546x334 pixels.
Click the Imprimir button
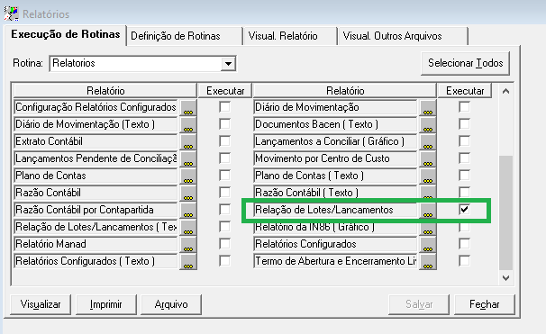(105, 304)
